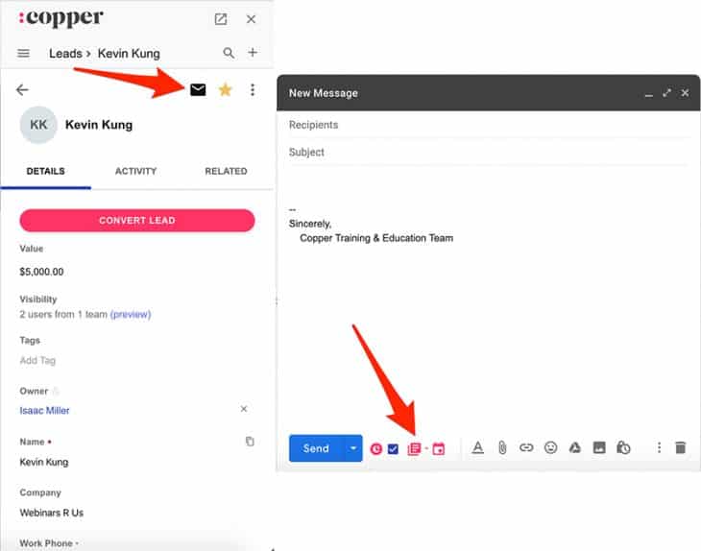Search within Copper using magnifier icon

[229, 53]
